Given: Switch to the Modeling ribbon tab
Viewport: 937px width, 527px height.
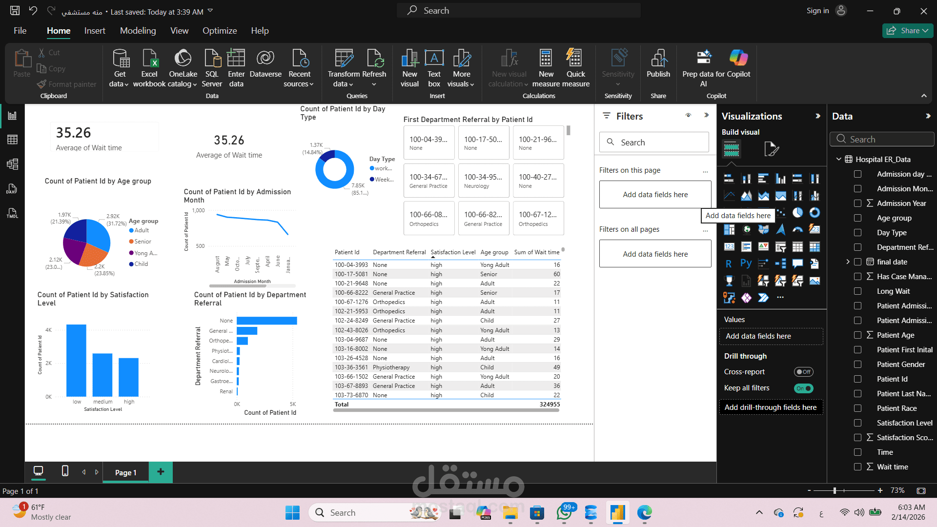Looking at the screenshot, I should (138, 31).
